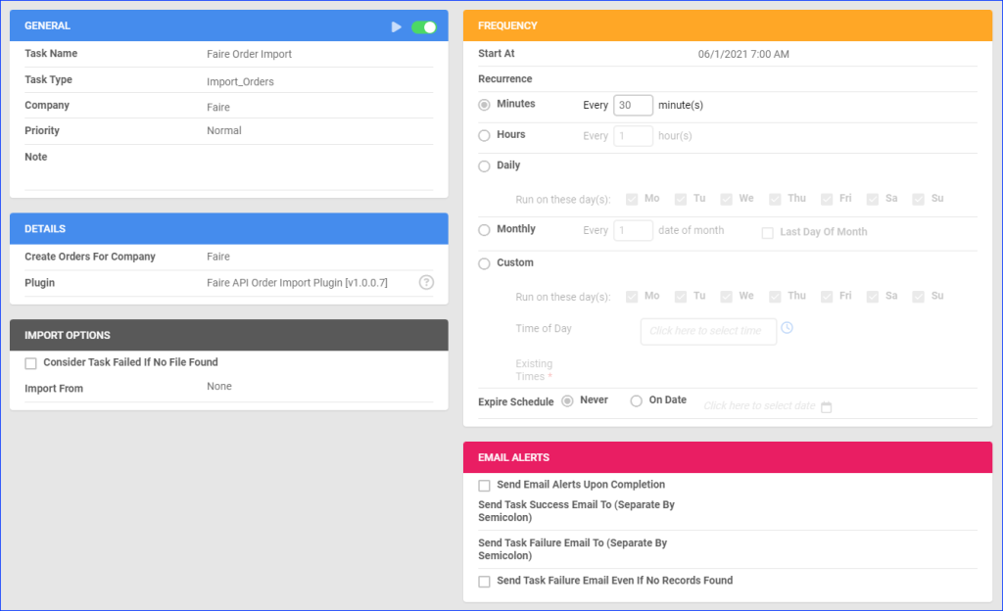Image resolution: width=1003 pixels, height=611 pixels.
Task: Open the Time of Day clock icon
Action: click(787, 328)
